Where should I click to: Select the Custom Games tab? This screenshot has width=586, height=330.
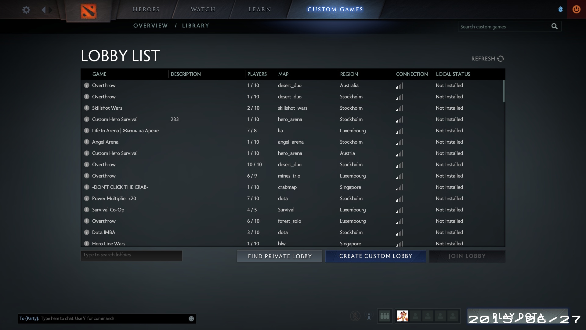335,9
